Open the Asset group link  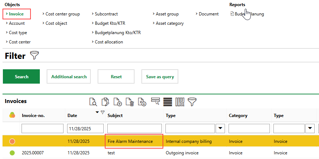pyautogui.click(x=167, y=14)
